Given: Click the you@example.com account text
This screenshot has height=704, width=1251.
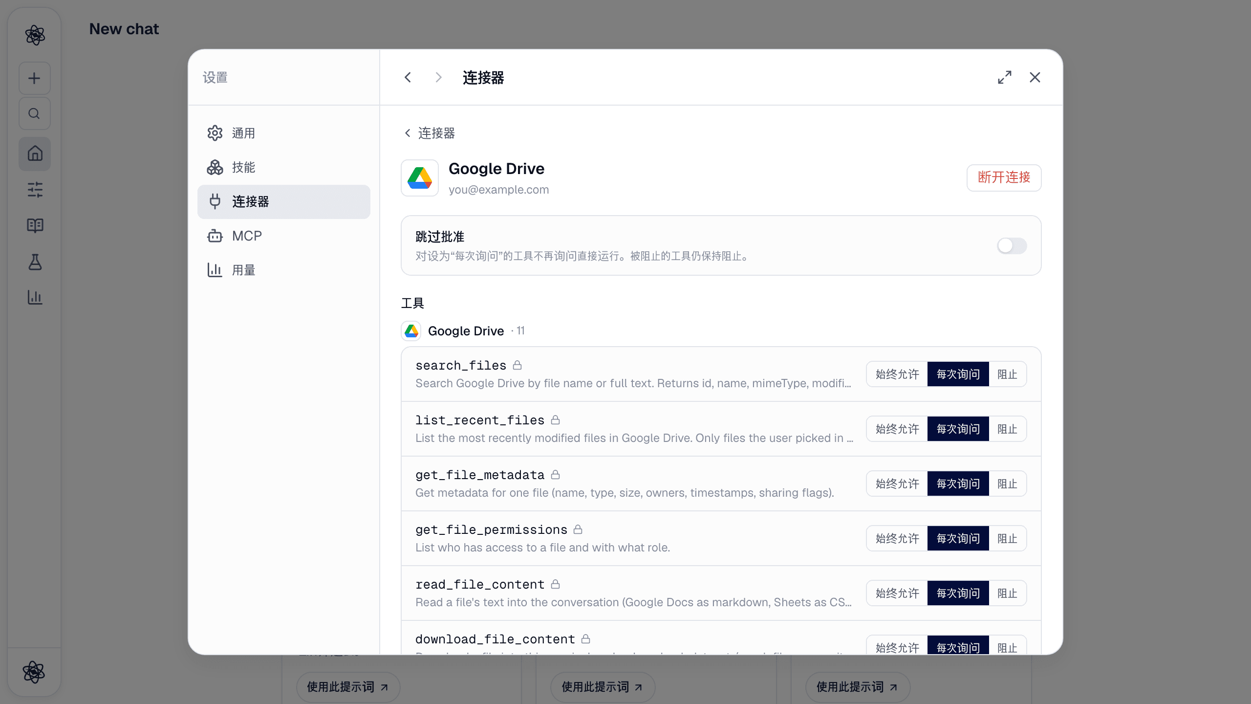Looking at the screenshot, I should pyautogui.click(x=498, y=190).
